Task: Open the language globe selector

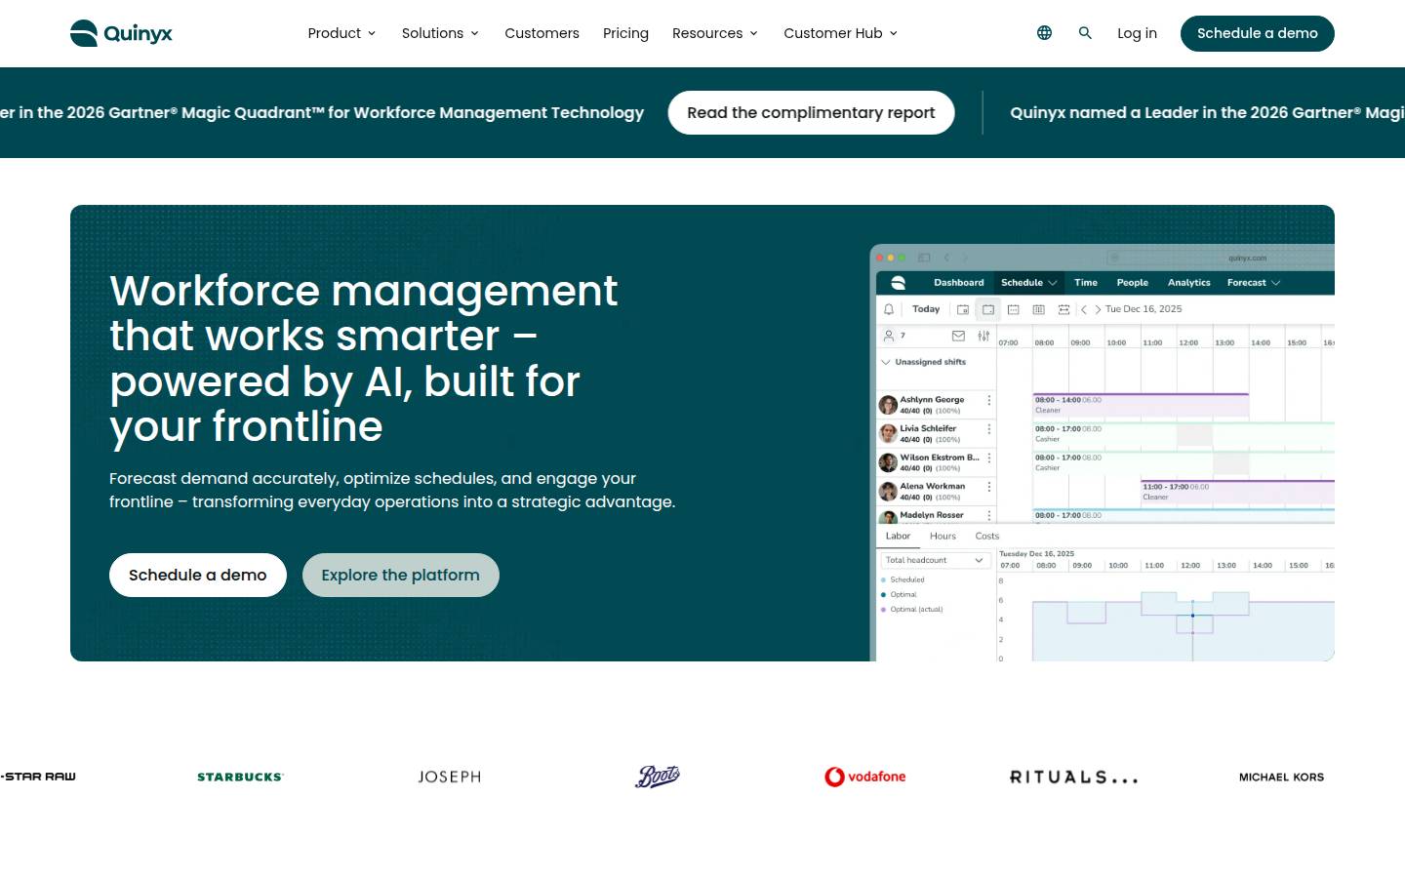Action: point(1044,33)
